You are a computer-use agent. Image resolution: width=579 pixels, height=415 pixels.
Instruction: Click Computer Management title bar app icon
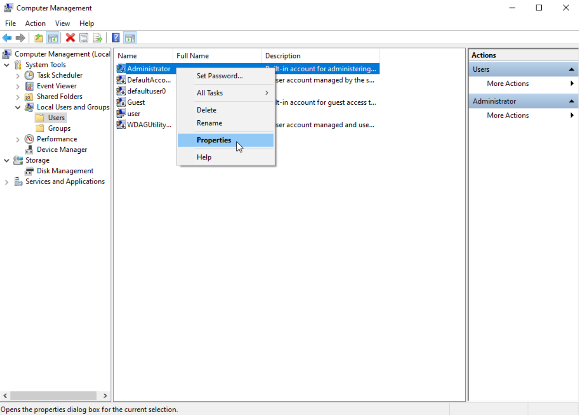point(8,8)
